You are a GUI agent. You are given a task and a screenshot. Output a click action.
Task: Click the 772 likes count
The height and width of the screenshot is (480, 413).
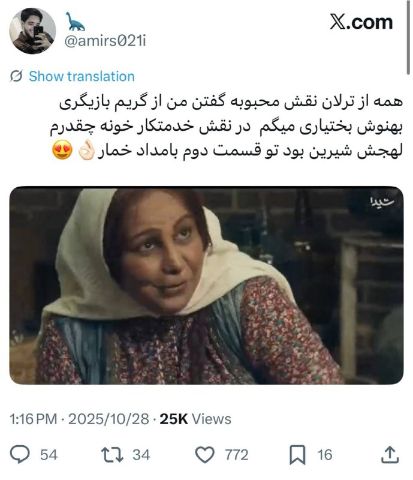pos(237,455)
